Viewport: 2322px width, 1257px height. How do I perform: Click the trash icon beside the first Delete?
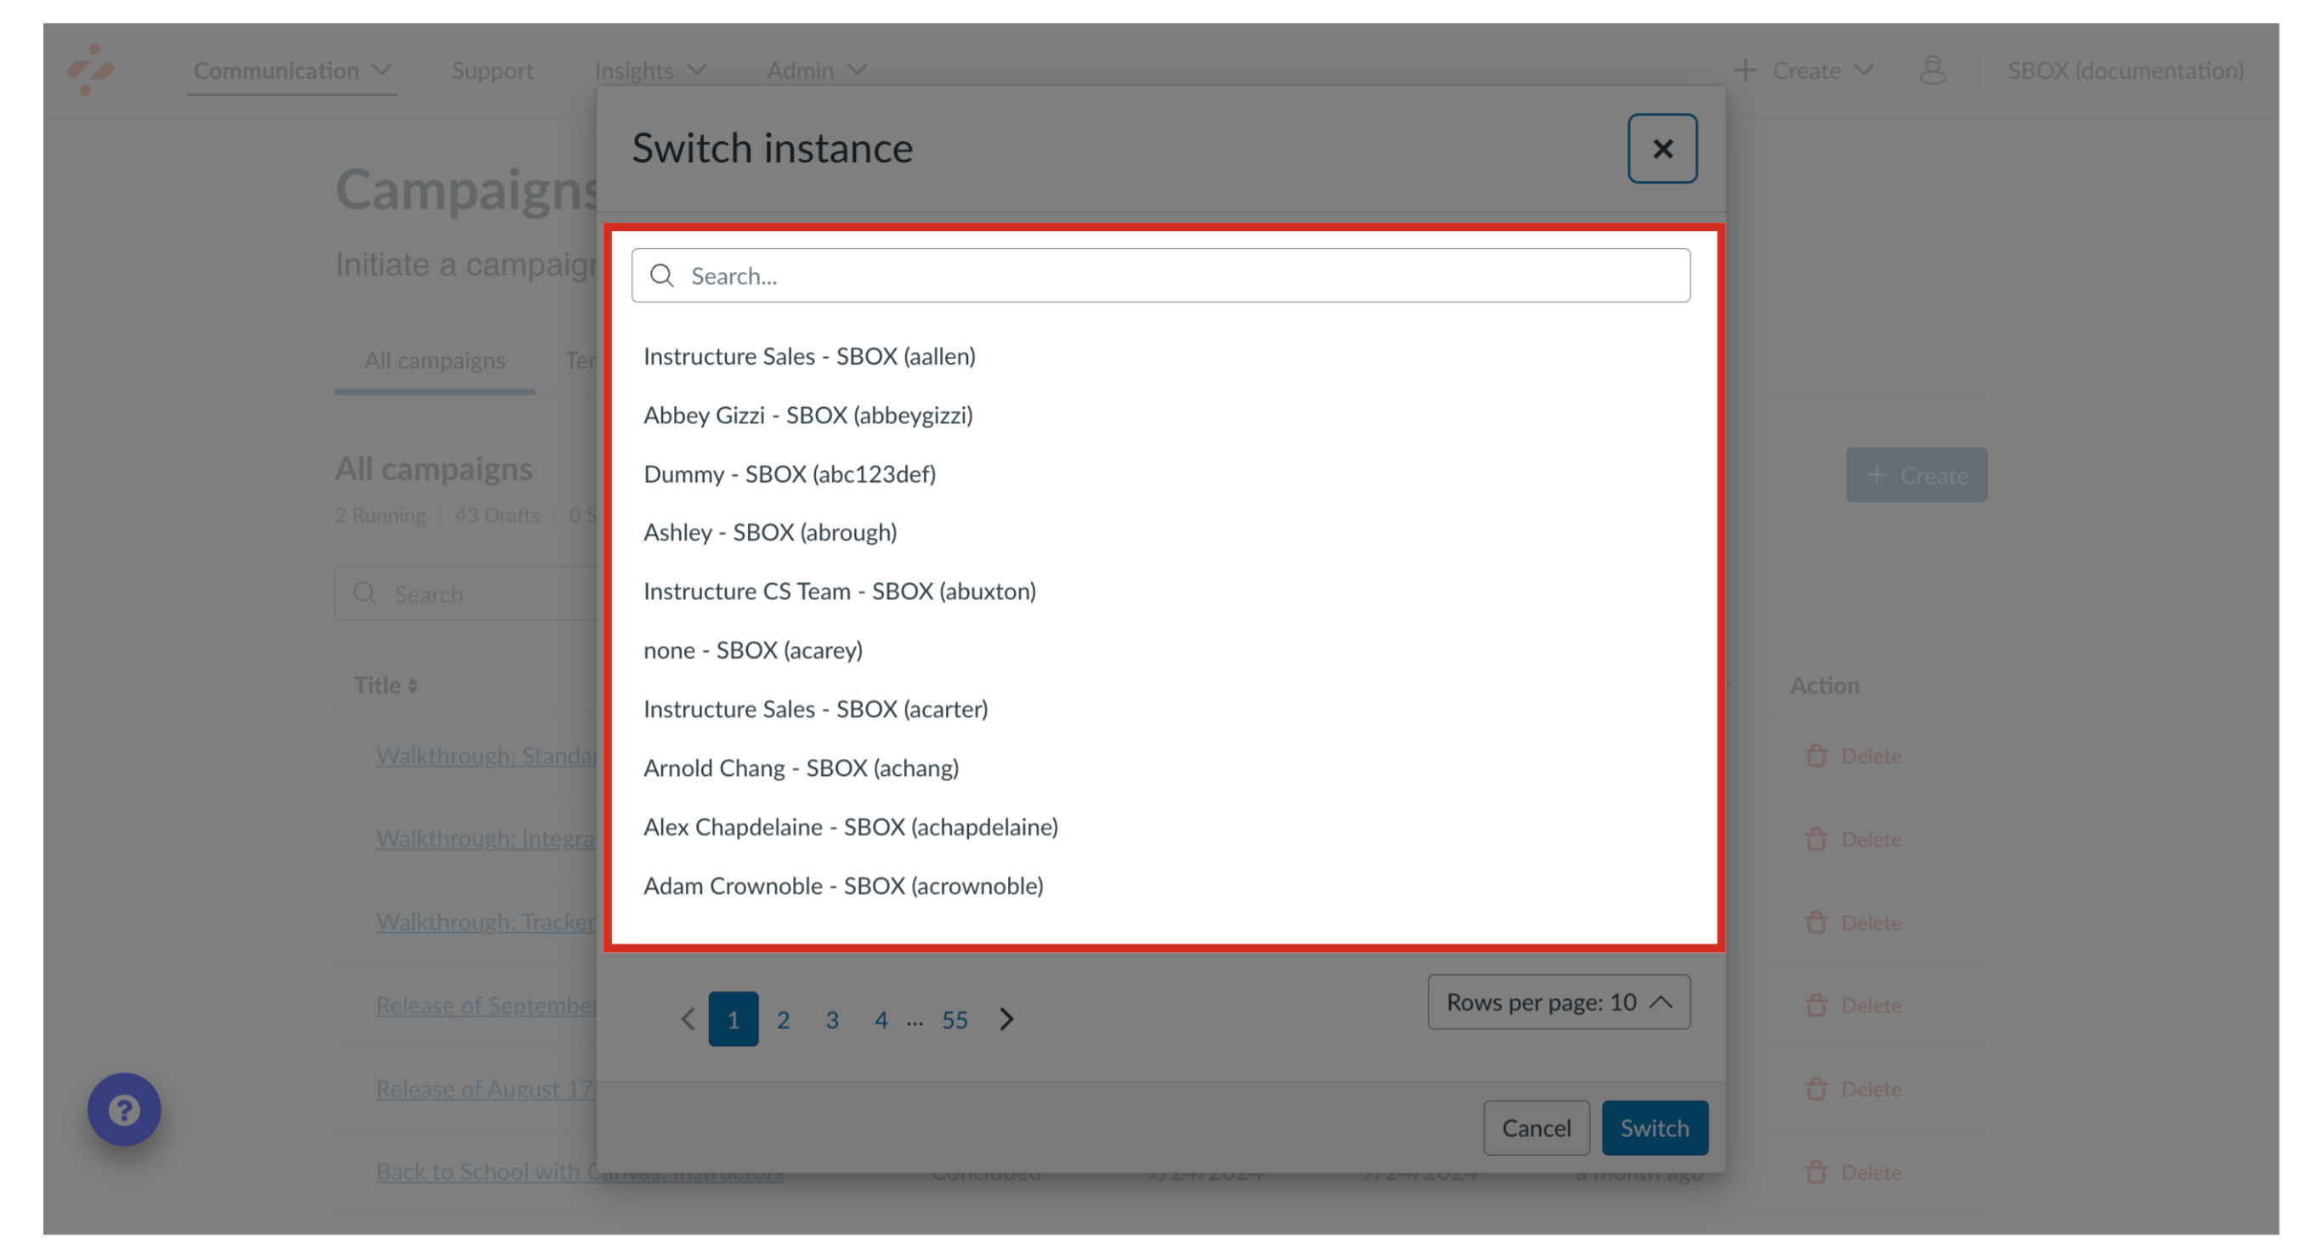(x=1816, y=755)
